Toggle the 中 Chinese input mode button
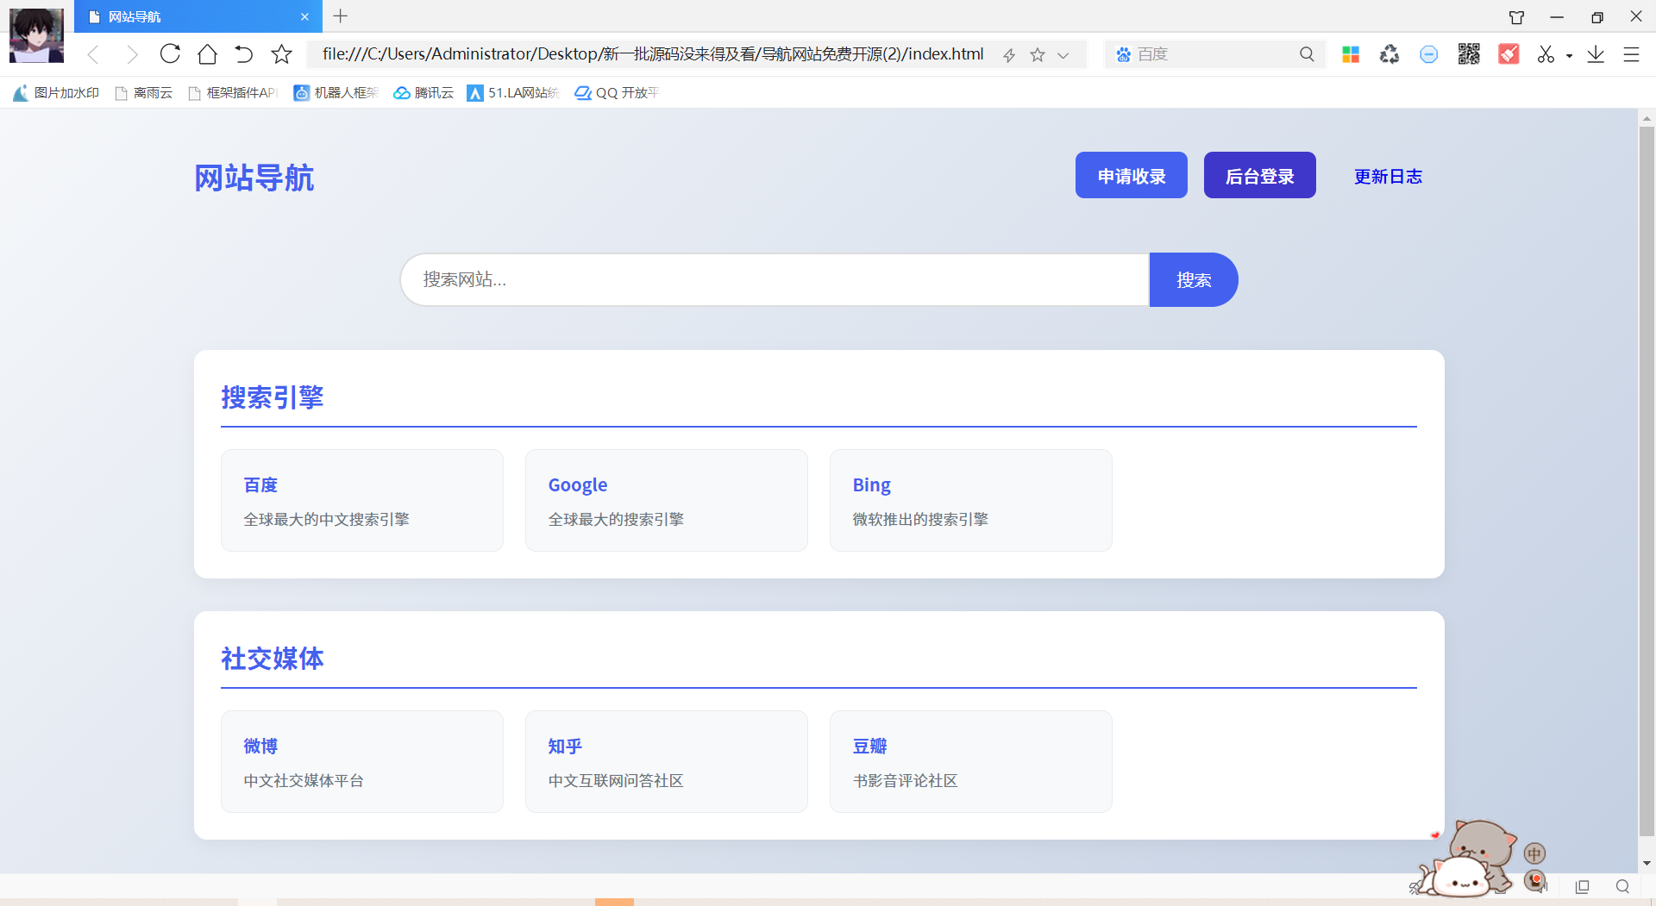This screenshot has width=1656, height=906. pos(1534,853)
